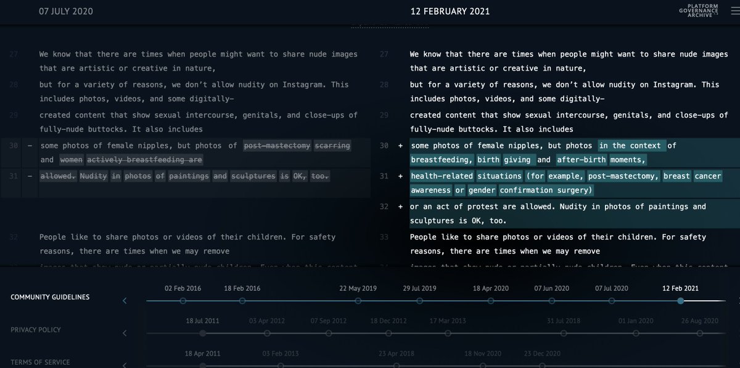Go back with Privacy Policy left chevron
The height and width of the screenshot is (368, 740).
(x=125, y=333)
